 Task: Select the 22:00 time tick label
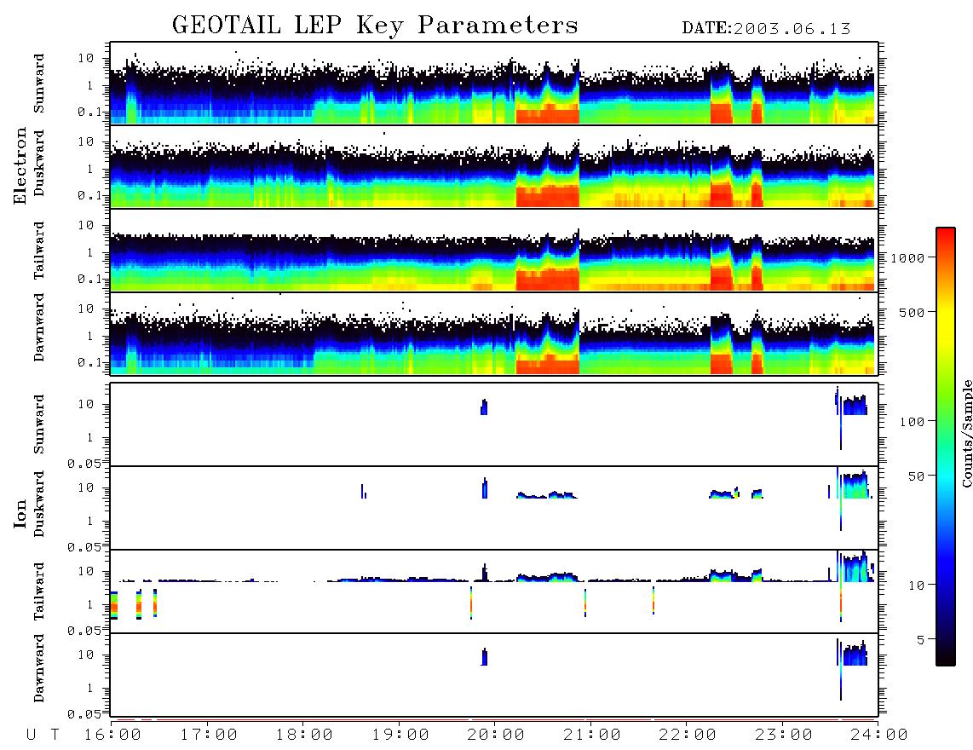coord(688,736)
